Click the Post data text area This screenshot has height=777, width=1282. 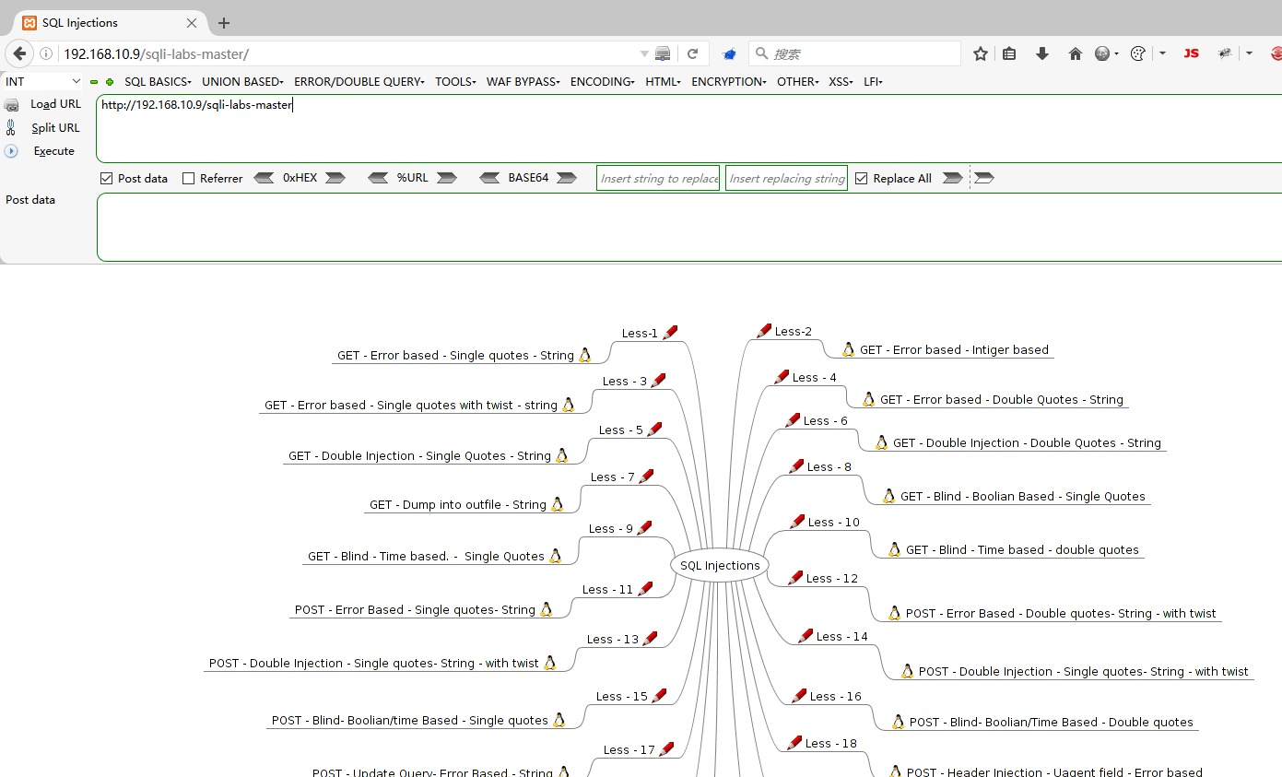coord(688,227)
